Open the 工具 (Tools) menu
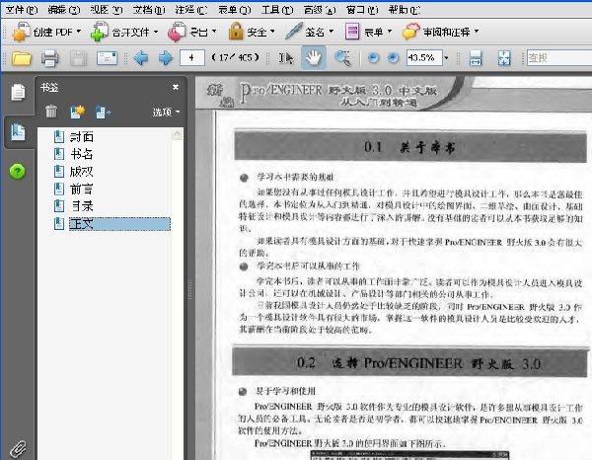The image size is (592, 460). pyautogui.click(x=277, y=10)
